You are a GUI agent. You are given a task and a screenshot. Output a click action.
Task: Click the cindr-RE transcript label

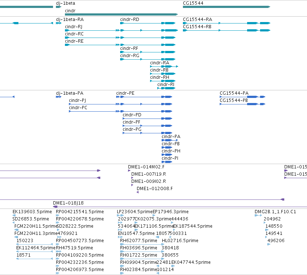74,41
